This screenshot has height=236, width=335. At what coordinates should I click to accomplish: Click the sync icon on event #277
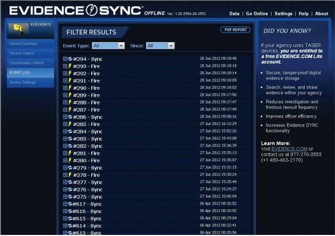tap(70, 183)
